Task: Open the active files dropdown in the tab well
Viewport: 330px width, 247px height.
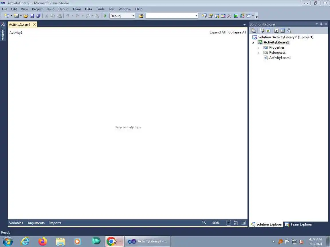Action: pos(244,25)
